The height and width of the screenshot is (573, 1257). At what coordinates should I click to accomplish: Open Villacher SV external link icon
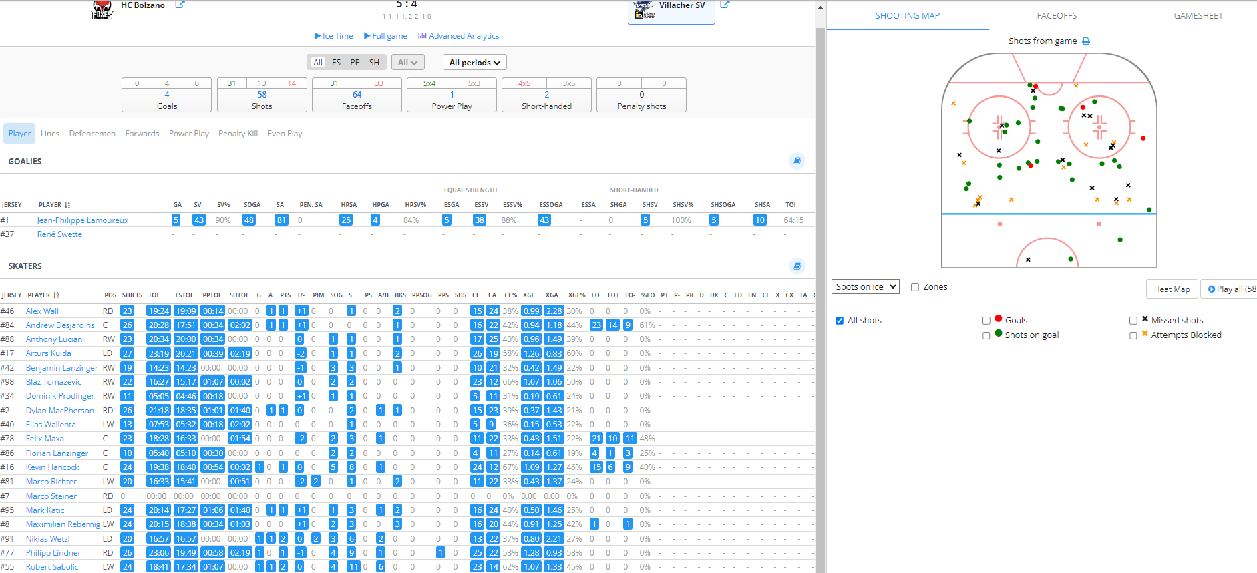pos(725,5)
